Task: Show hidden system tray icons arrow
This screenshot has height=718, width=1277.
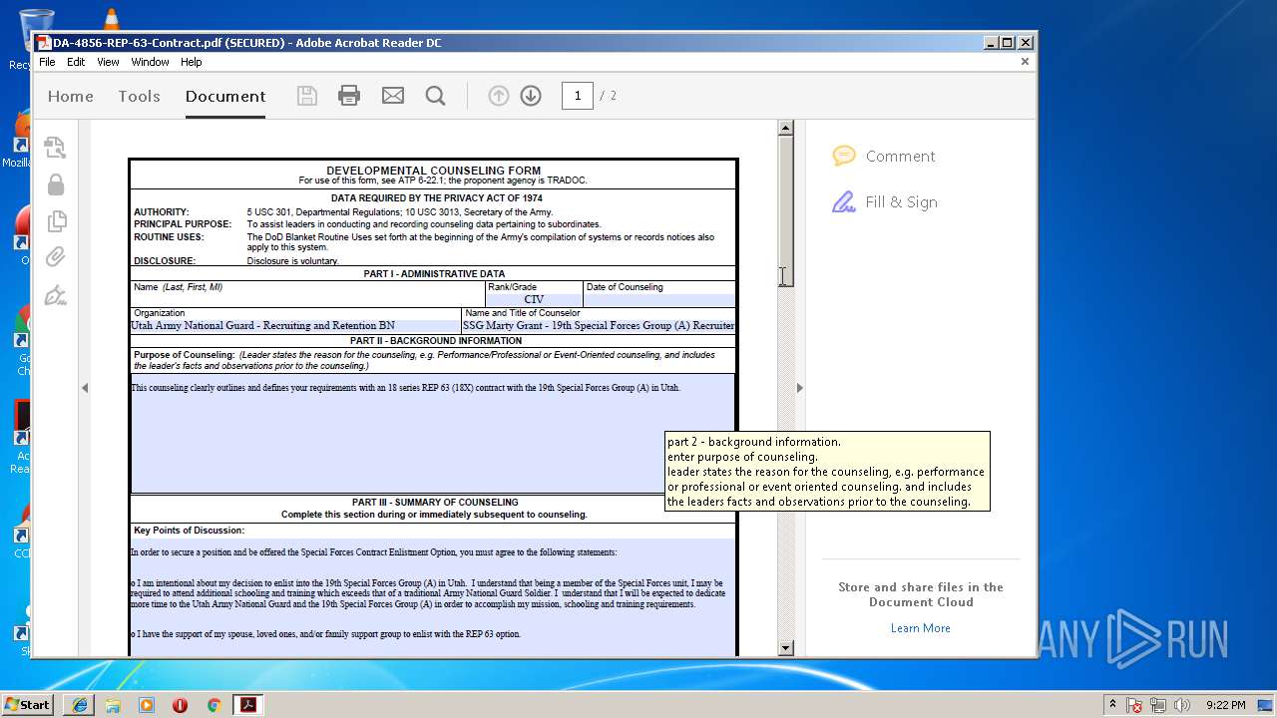Action: tap(1112, 704)
